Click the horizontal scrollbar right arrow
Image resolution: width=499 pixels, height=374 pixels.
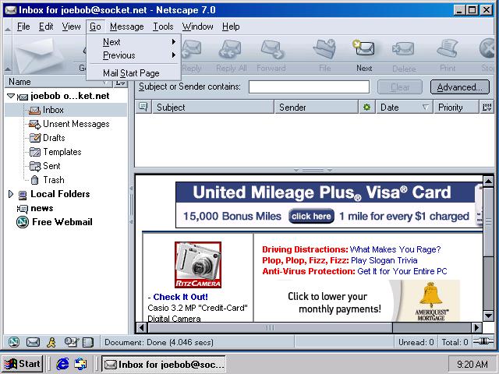tap(476, 327)
